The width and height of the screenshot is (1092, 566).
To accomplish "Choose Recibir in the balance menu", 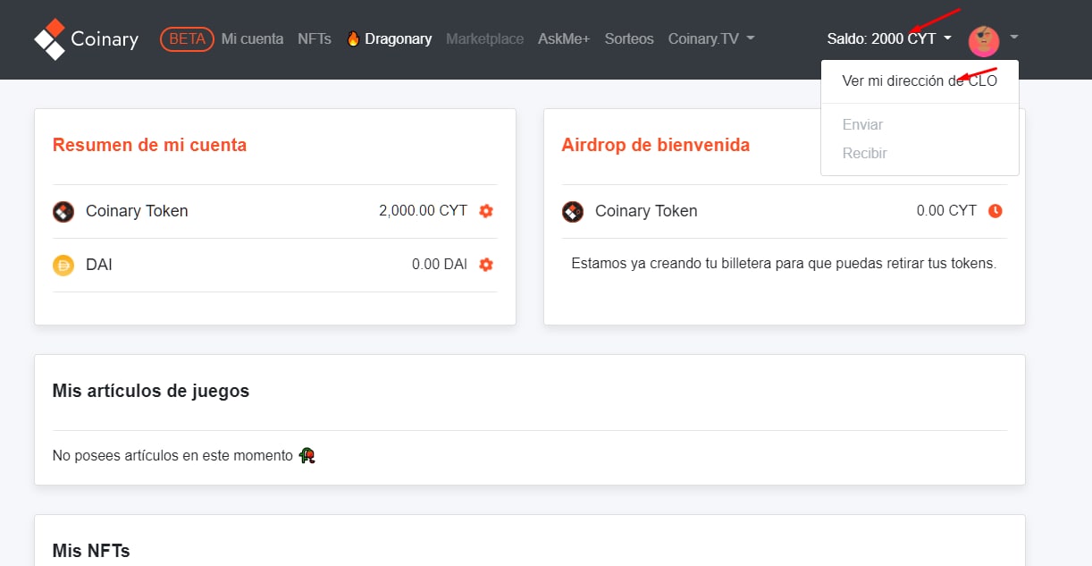I will click(864, 154).
